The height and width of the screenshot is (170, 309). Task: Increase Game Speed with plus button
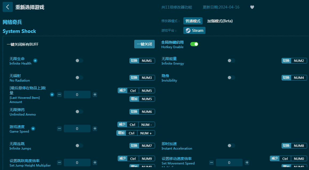tap(95, 129)
